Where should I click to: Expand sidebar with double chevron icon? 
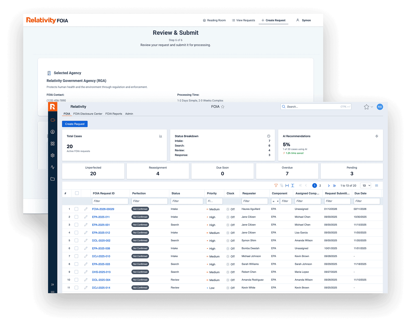pyautogui.click(x=52, y=285)
